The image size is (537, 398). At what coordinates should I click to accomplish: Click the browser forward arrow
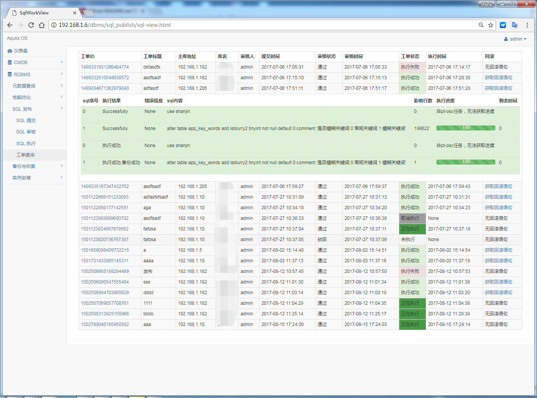20,25
